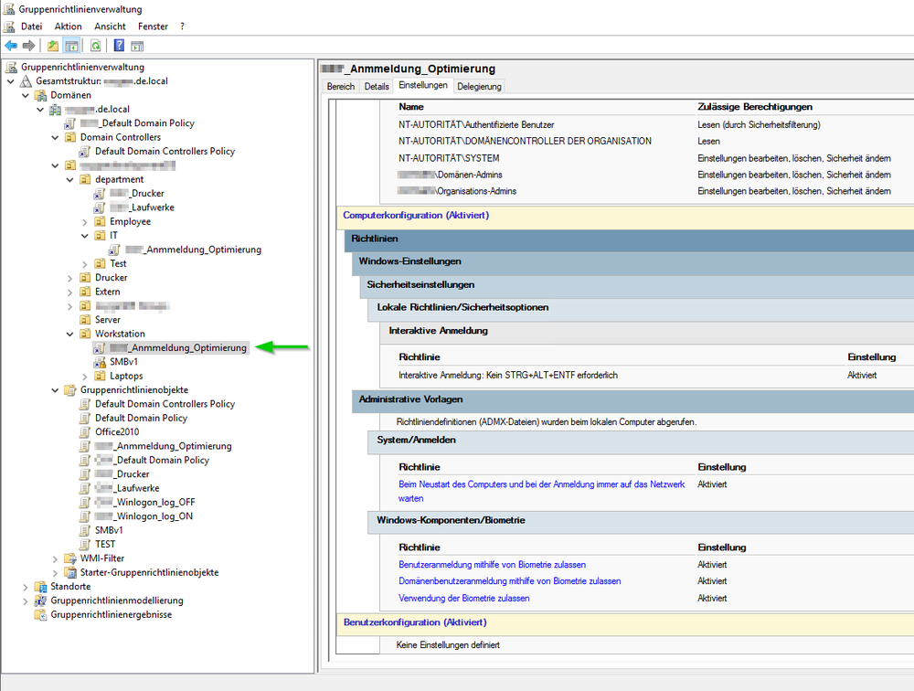The height and width of the screenshot is (691, 914).
Task: Switch to the Delegierung tab
Action: click(x=479, y=86)
